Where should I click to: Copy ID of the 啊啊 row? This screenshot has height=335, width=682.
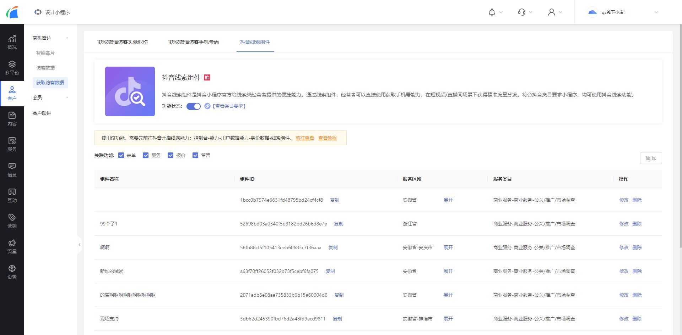333,247
